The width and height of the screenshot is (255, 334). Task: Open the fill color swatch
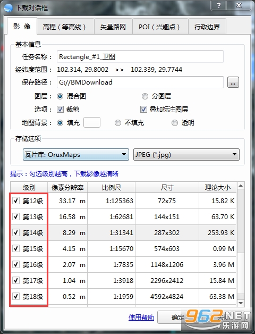(92, 122)
